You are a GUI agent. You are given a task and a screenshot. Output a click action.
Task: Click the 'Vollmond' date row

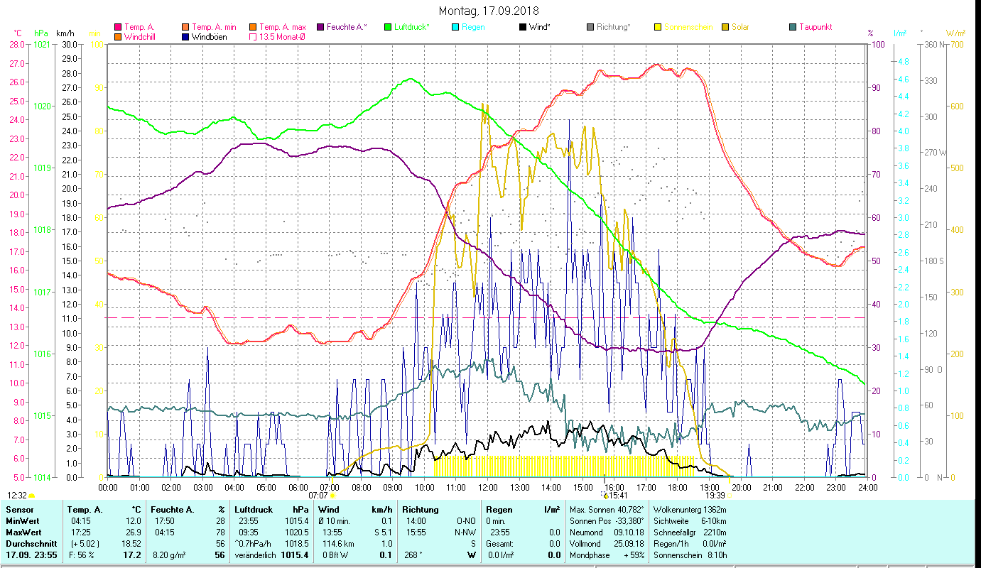tap(608, 543)
